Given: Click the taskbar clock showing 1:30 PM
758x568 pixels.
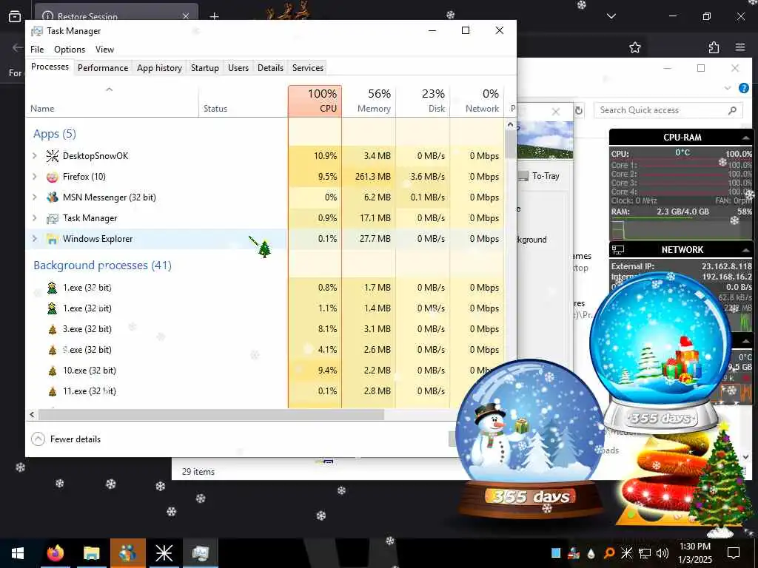Looking at the screenshot, I should pyautogui.click(x=695, y=553).
